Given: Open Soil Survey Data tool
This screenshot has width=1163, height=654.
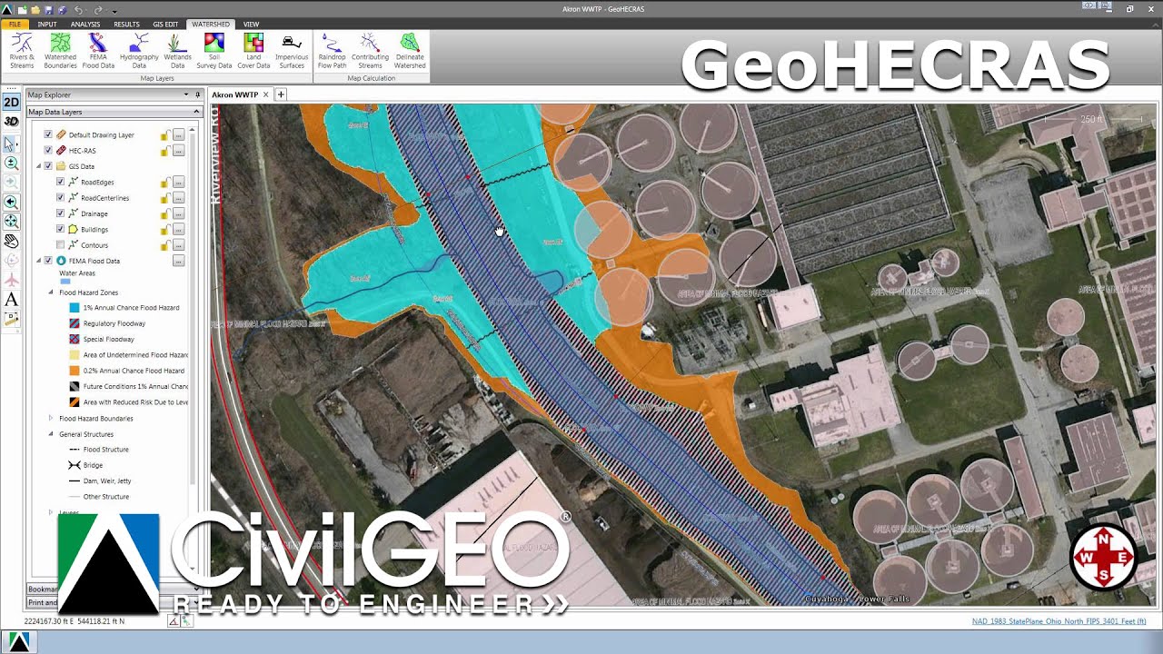Looking at the screenshot, I should pos(214,51).
